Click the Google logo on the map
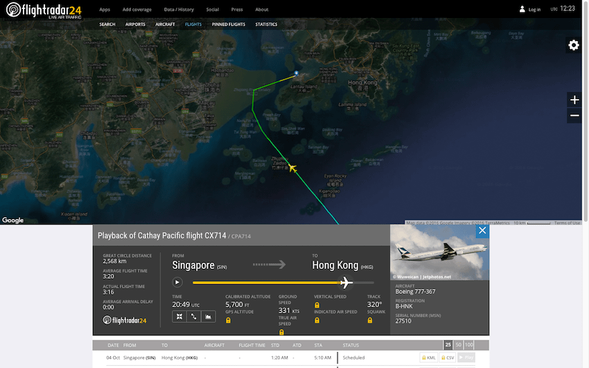Screen dimensions: 589x368 click(13, 220)
